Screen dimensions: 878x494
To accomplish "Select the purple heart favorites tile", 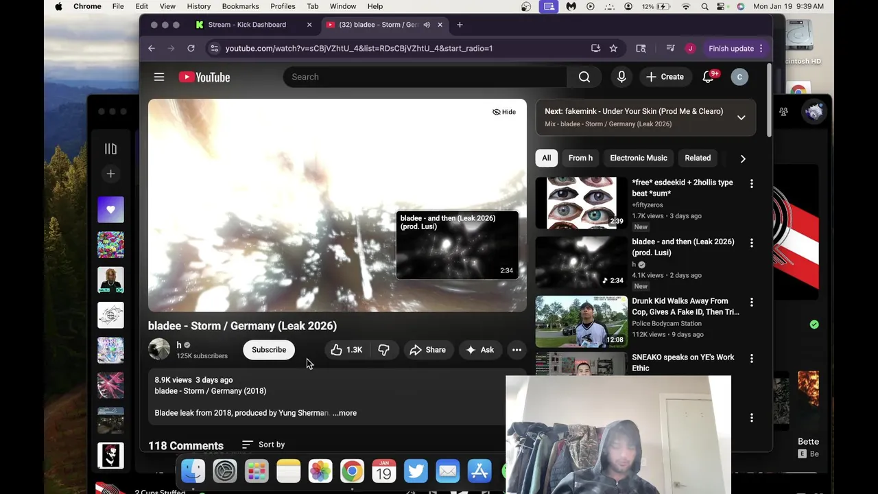I will 110,209.
